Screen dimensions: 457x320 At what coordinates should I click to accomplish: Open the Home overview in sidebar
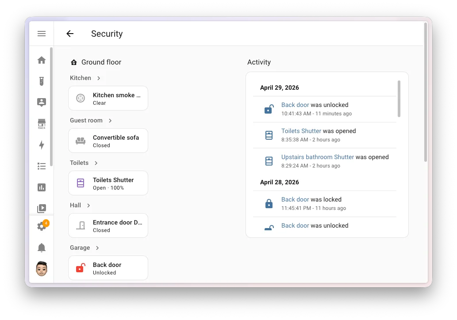42,60
